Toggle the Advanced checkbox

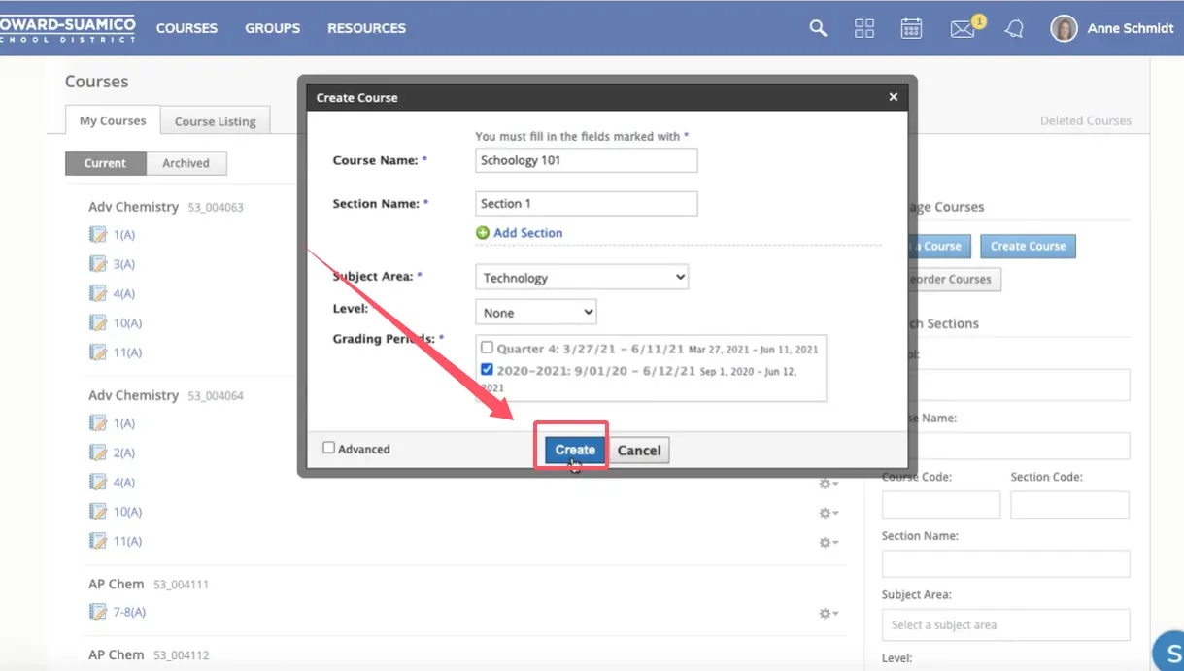(329, 448)
